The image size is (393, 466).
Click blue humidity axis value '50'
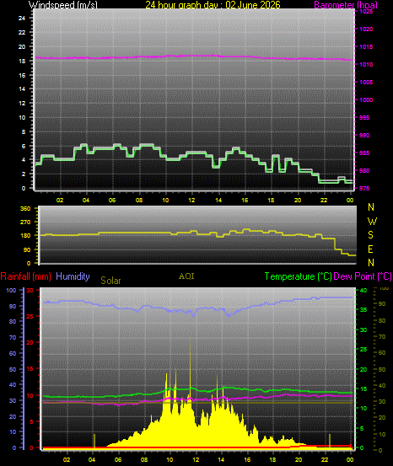click(x=12, y=369)
